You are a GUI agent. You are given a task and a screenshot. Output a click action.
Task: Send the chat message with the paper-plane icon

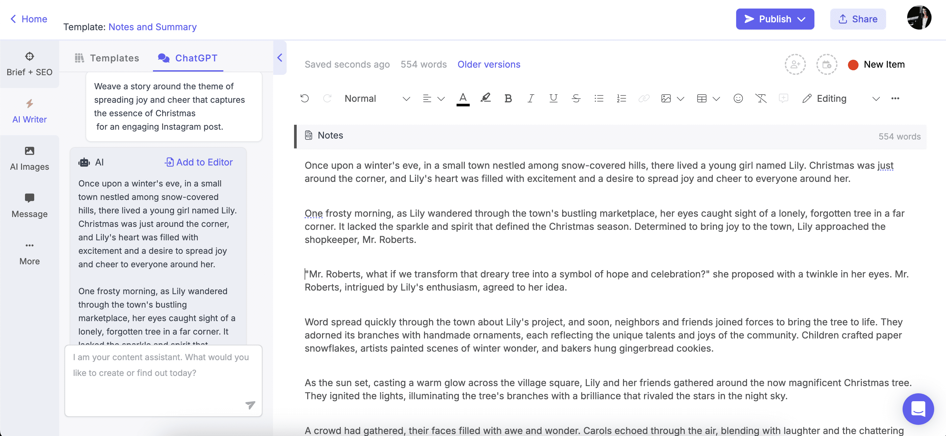[250, 404]
